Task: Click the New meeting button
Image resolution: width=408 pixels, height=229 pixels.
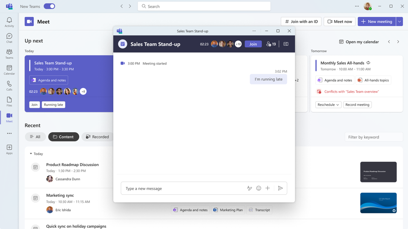Action: point(377,22)
